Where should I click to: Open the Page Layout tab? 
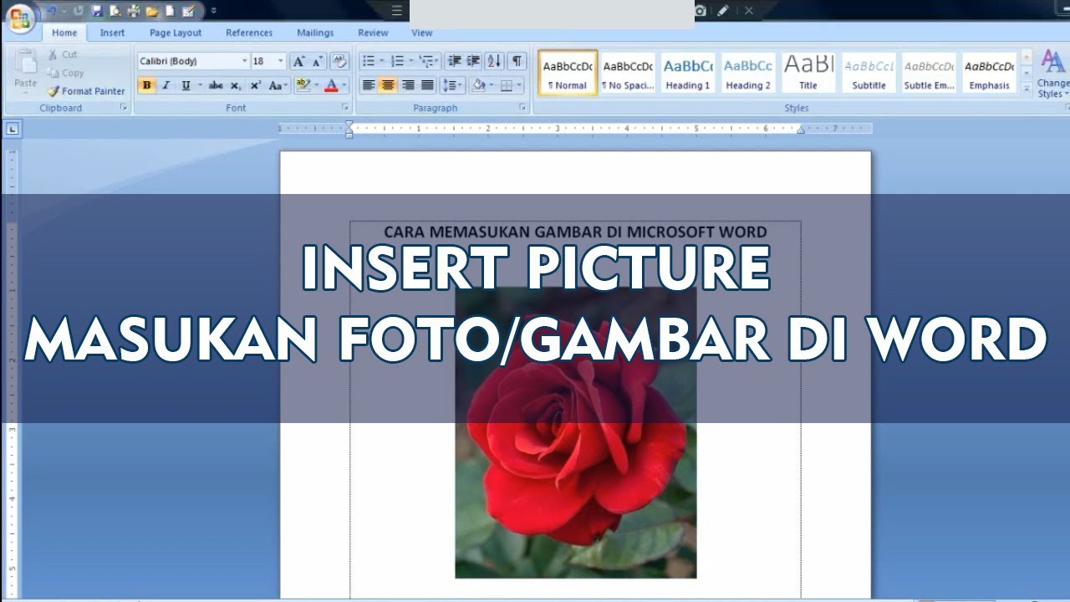point(176,33)
